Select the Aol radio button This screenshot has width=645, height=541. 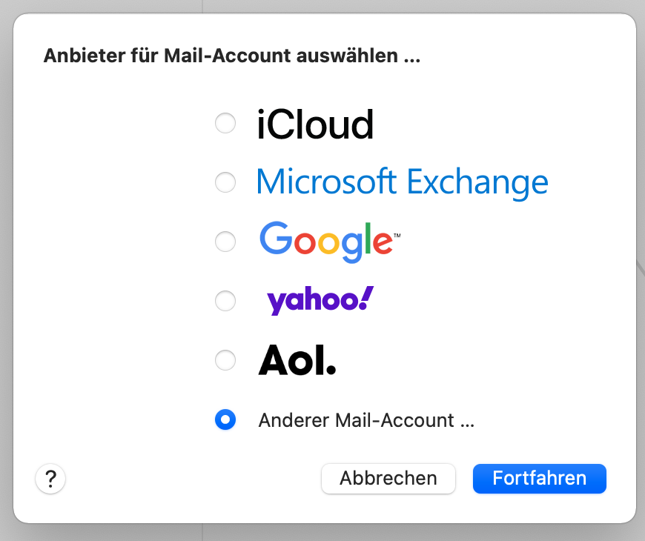point(225,361)
